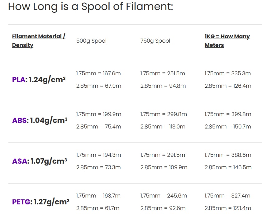The height and width of the screenshot is (219, 262).
Task: Click PLA 1KG value 1.75mm = 335.3m
Action: coord(228,73)
